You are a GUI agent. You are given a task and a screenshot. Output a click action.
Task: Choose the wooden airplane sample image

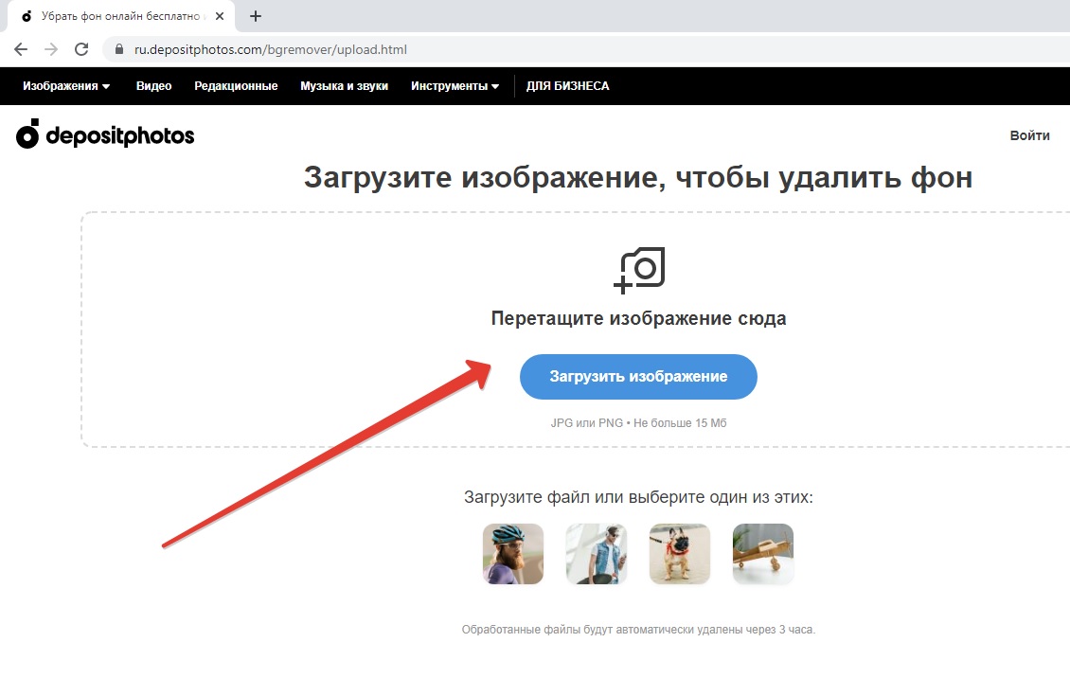(x=762, y=554)
